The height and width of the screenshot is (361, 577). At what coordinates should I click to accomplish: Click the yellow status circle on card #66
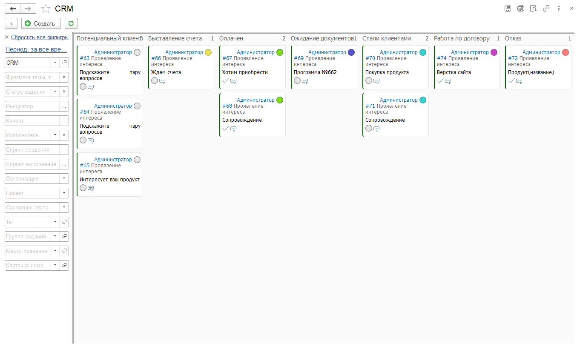tap(208, 52)
